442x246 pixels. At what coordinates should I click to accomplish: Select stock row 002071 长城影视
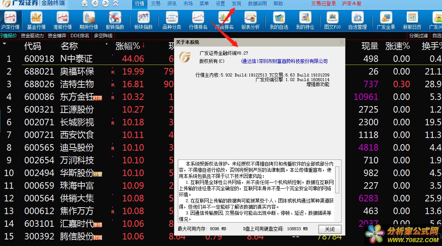click(x=87, y=122)
